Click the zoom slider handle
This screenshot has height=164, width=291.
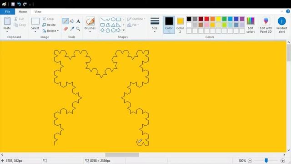(266, 160)
